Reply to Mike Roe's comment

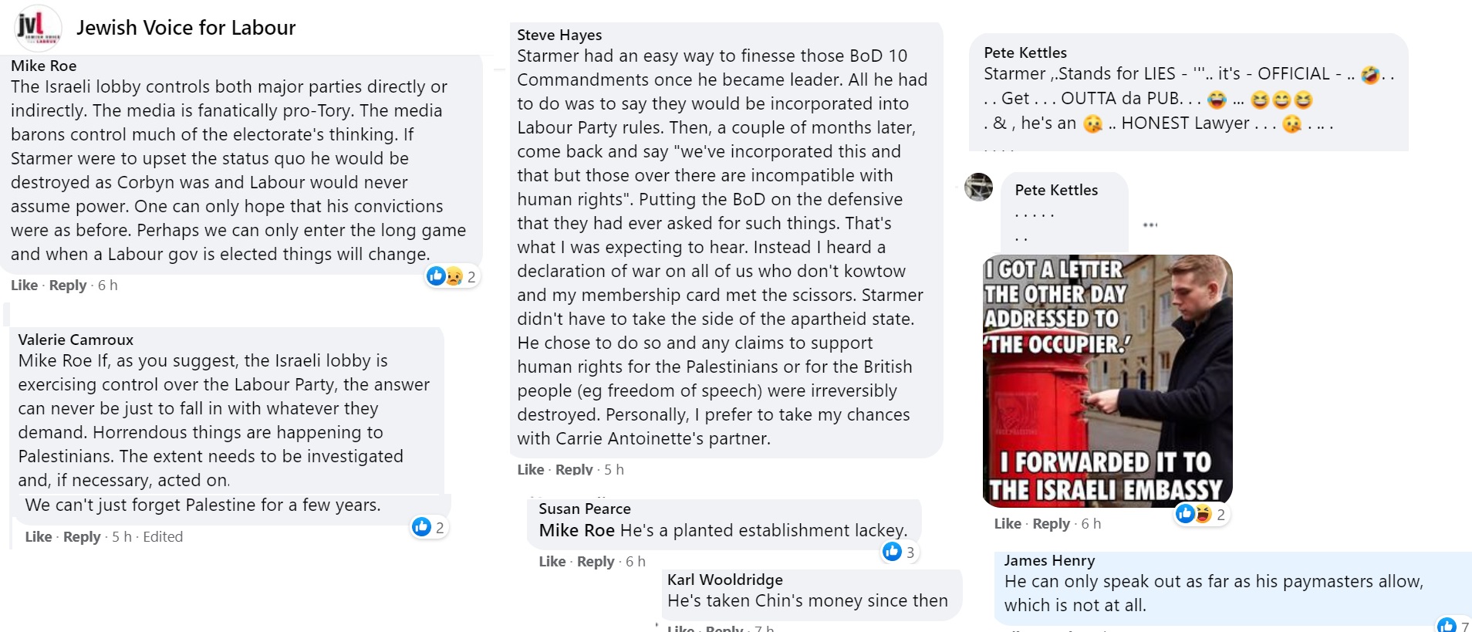[x=68, y=286]
